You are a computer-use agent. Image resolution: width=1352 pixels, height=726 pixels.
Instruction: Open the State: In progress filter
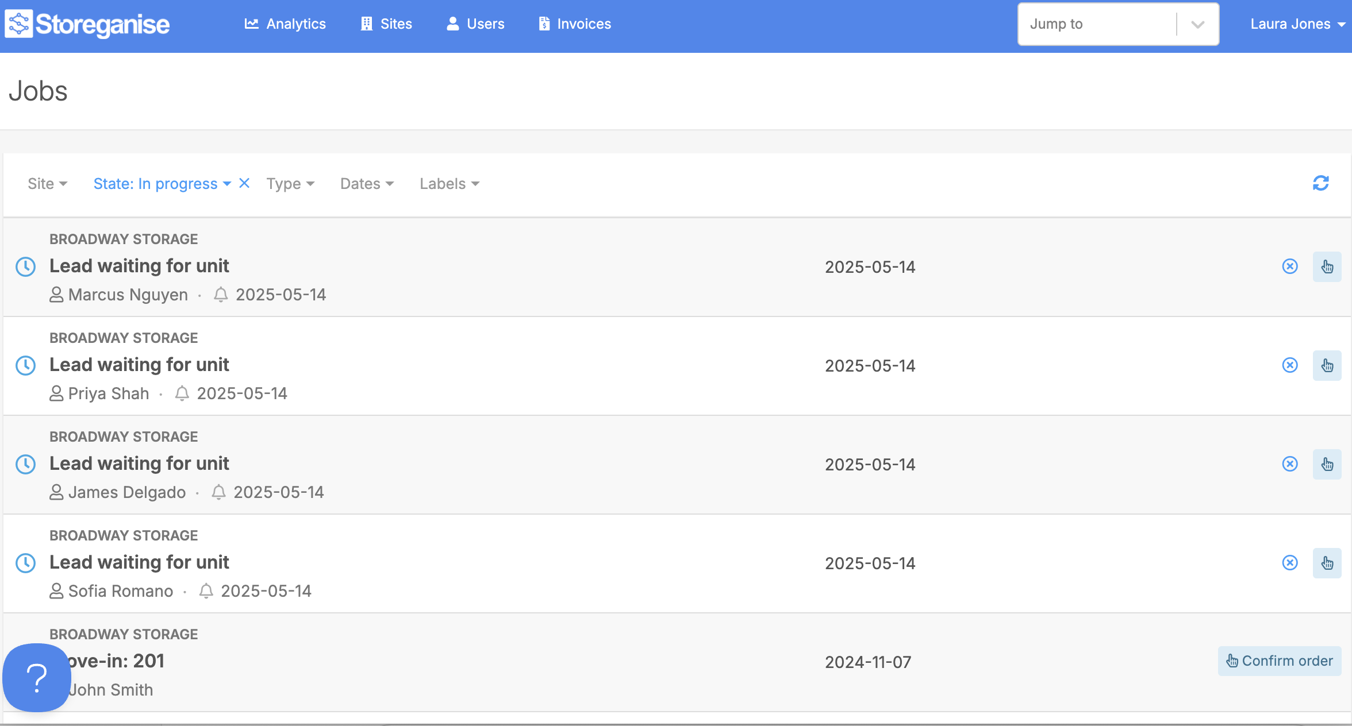click(162, 184)
